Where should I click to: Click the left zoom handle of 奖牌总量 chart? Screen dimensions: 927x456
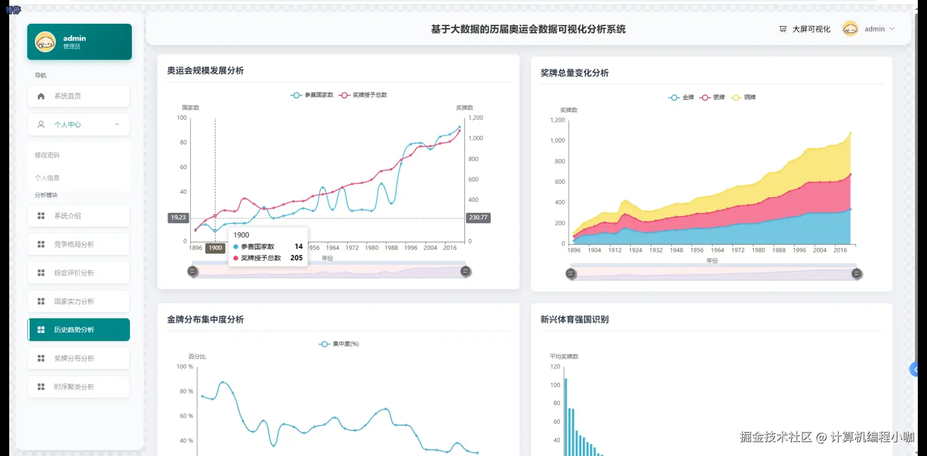click(x=571, y=274)
